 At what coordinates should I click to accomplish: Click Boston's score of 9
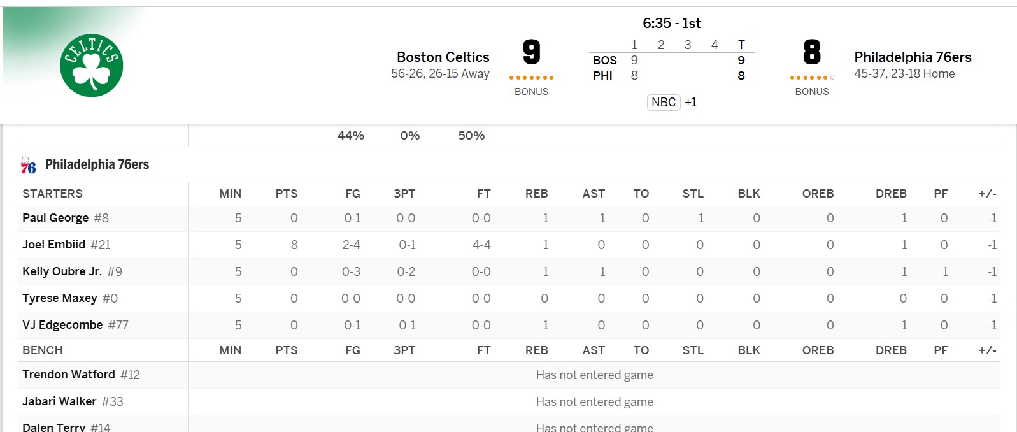531,52
